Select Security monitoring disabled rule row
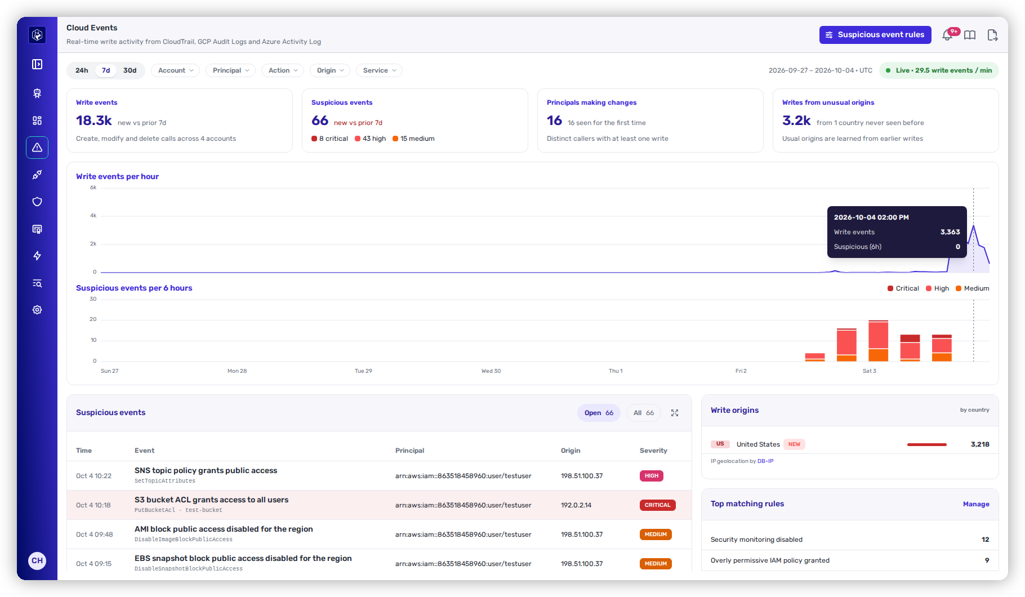Screen dimensions: 1025x597 click(x=850, y=540)
